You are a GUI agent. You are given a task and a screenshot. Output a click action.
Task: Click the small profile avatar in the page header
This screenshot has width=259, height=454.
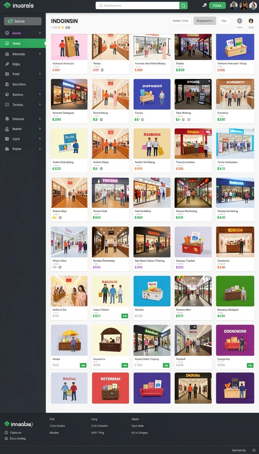(x=251, y=21)
